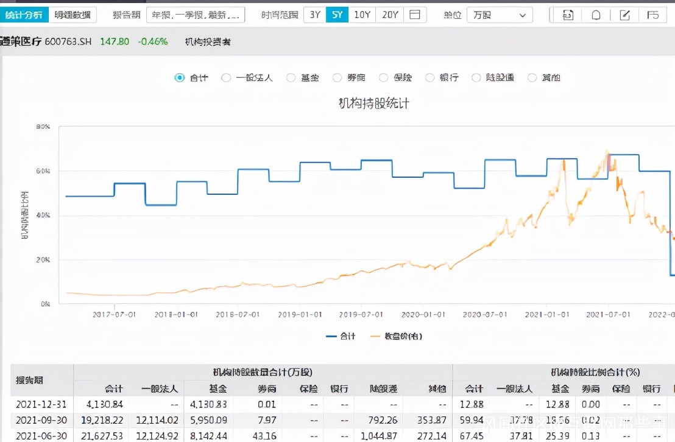675x442 pixels.
Task: Click the edit note icon
Action: (624, 15)
